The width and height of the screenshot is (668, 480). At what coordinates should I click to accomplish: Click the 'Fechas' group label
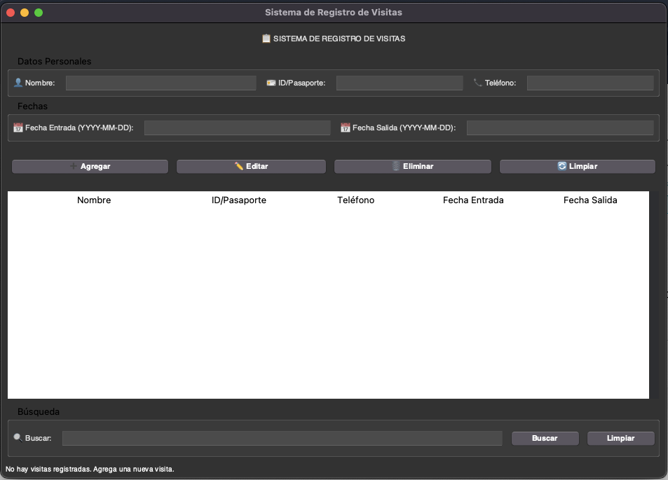point(32,107)
